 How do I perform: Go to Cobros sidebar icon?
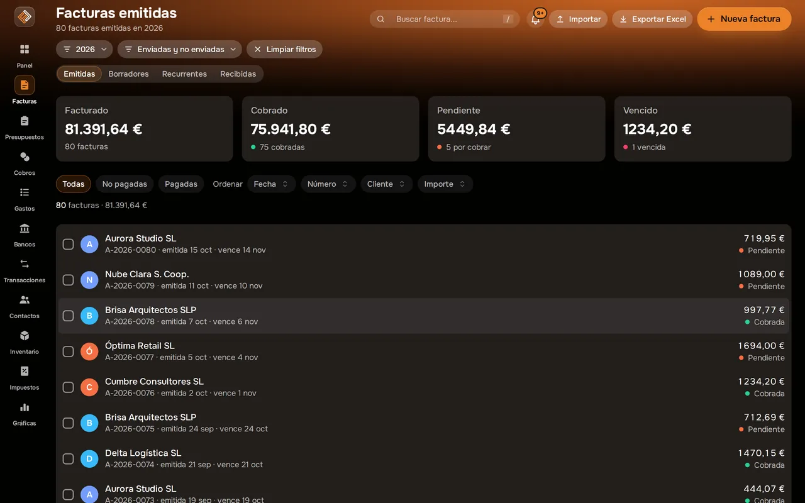pyautogui.click(x=25, y=157)
